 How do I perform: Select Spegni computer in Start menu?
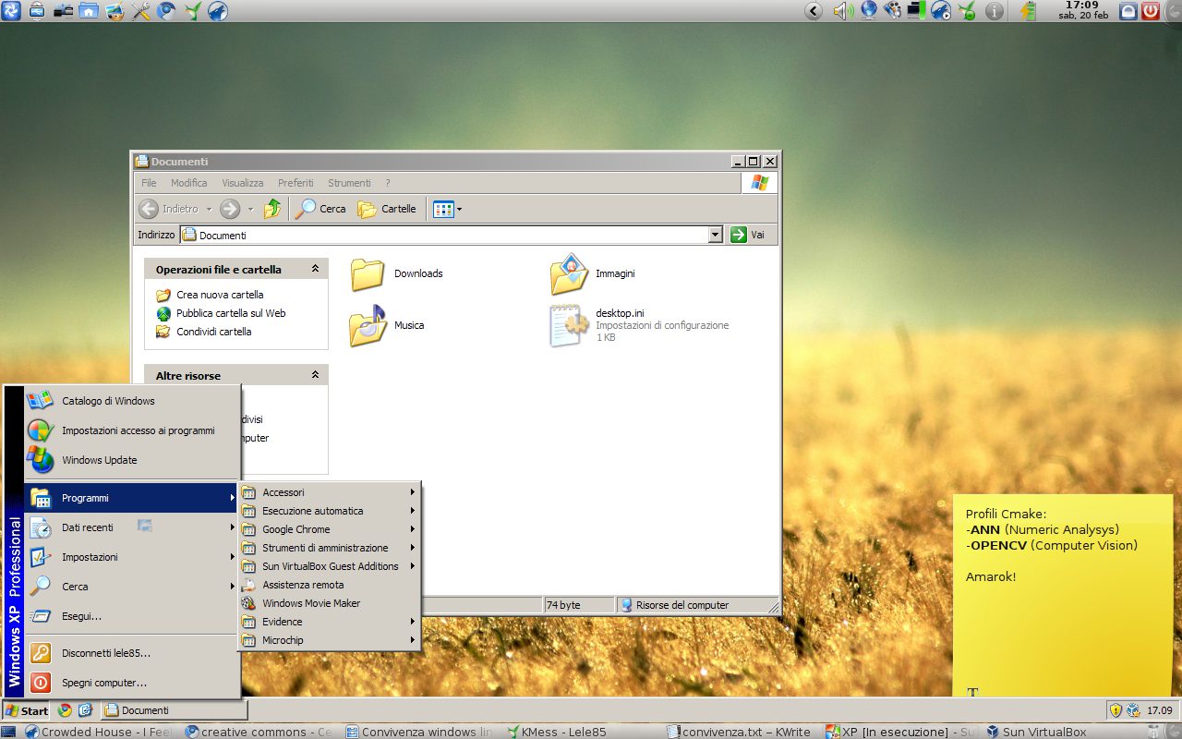click(103, 683)
